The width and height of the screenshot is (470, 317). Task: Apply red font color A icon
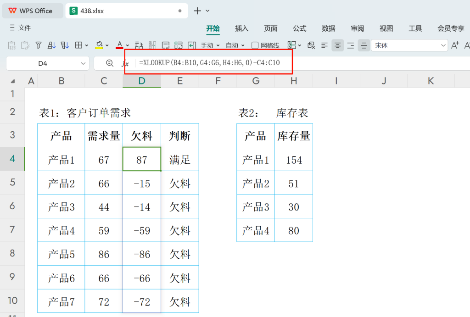point(119,45)
